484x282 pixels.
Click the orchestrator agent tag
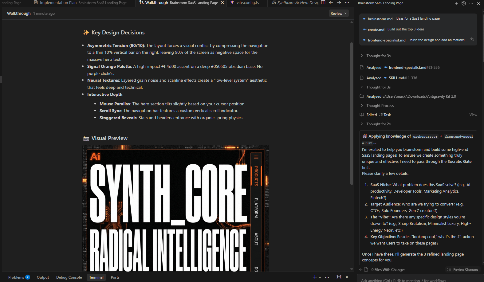tap(425, 137)
